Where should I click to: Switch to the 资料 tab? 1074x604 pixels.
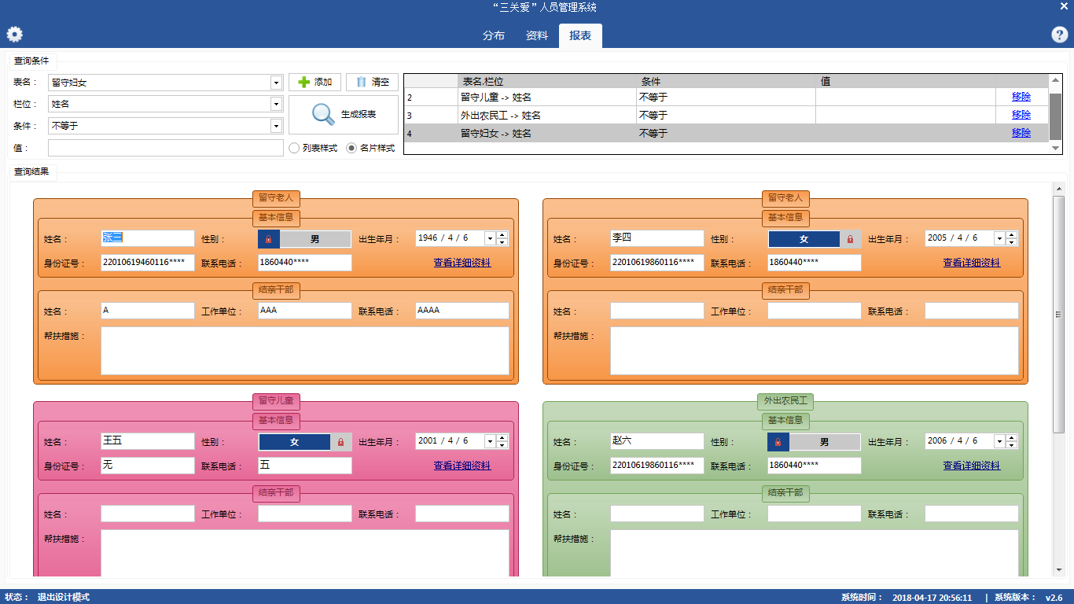537,35
